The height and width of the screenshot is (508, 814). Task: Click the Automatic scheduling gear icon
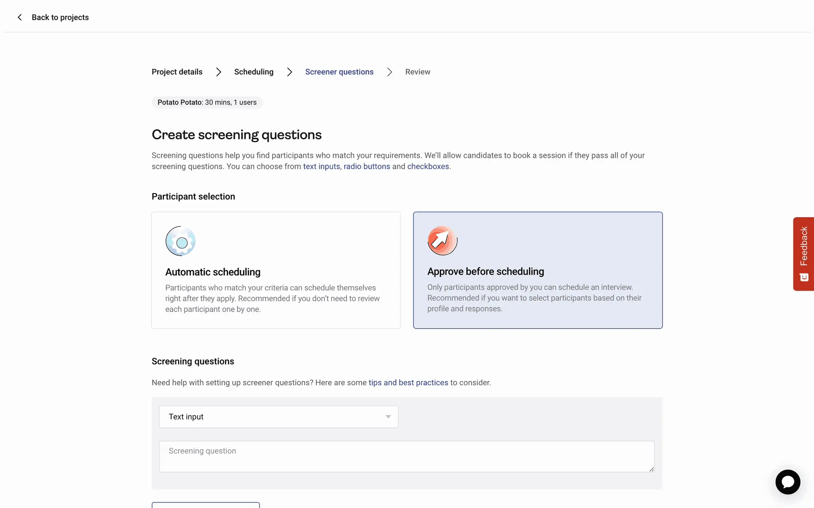pyautogui.click(x=181, y=241)
